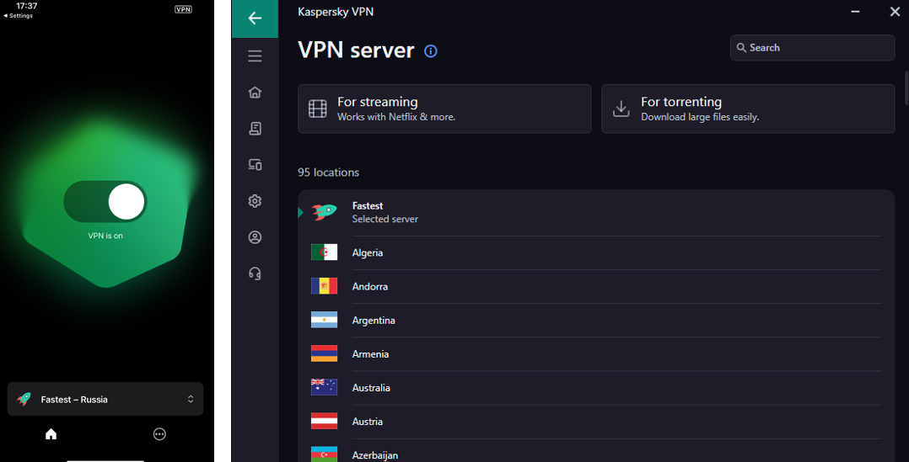The image size is (909, 462).
Task: Open the account profile icon
Action: tap(255, 237)
